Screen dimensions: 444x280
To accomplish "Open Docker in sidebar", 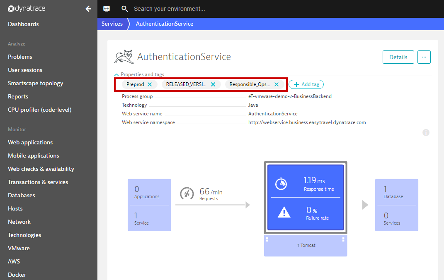I will point(17,275).
